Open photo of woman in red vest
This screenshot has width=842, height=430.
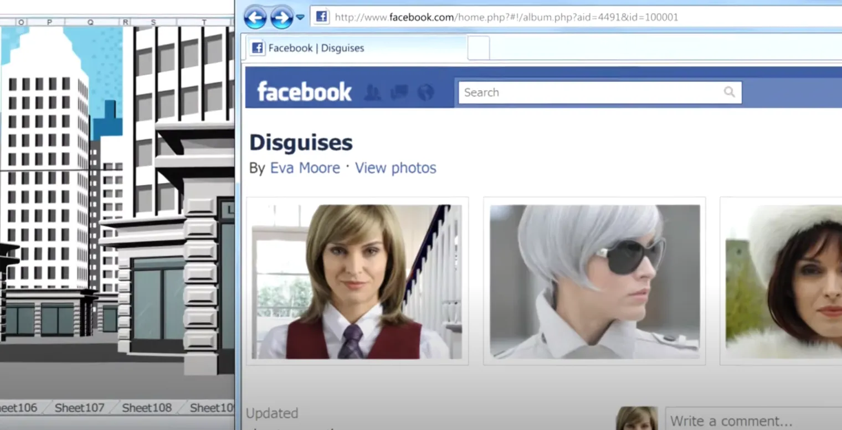click(357, 281)
